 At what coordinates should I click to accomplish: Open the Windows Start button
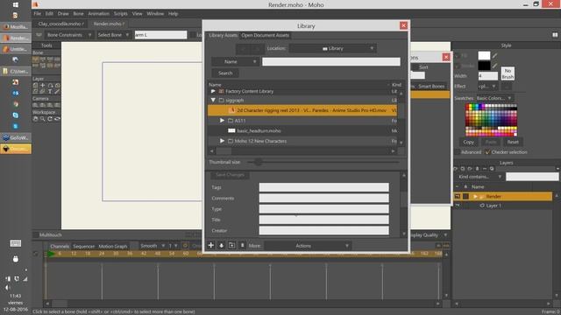point(16,4)
